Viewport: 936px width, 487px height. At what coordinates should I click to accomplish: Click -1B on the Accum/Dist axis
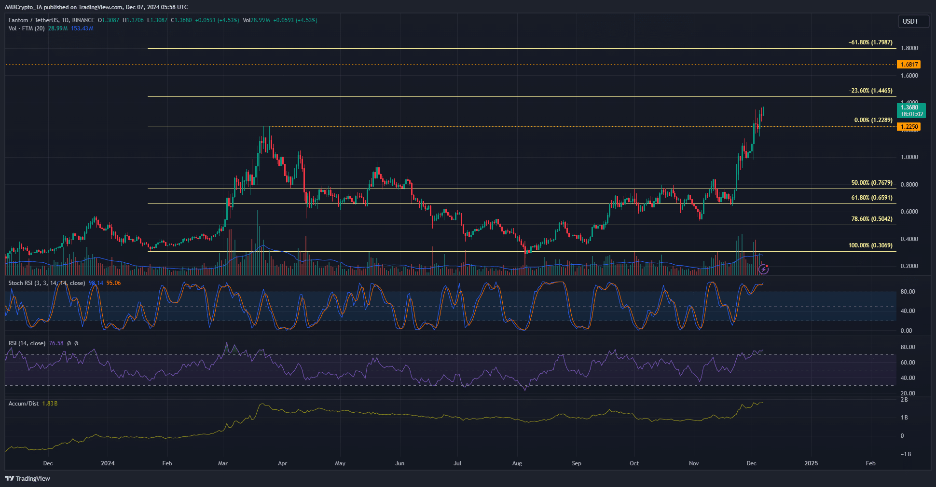coord(906,454)
